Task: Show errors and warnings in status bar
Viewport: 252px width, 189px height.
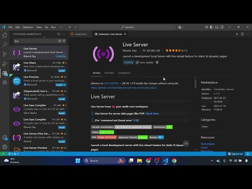Action: pyautogui.click(x=13, y=154)
